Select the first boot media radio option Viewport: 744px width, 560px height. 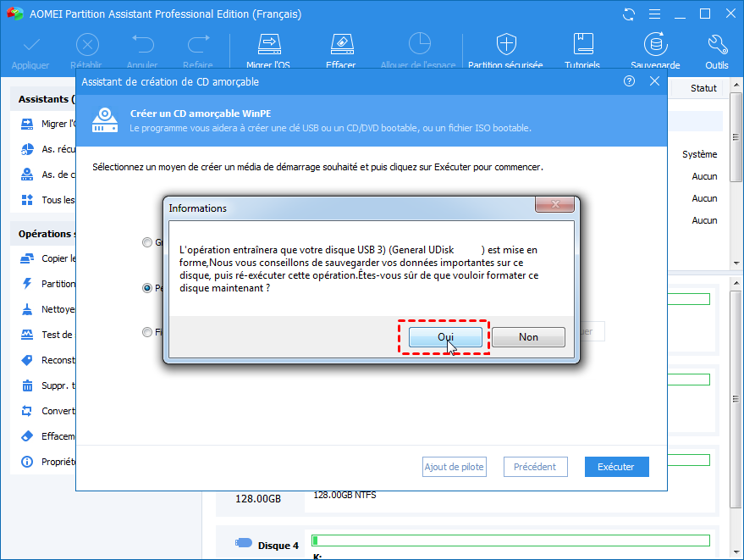click(x=147, y=242)
